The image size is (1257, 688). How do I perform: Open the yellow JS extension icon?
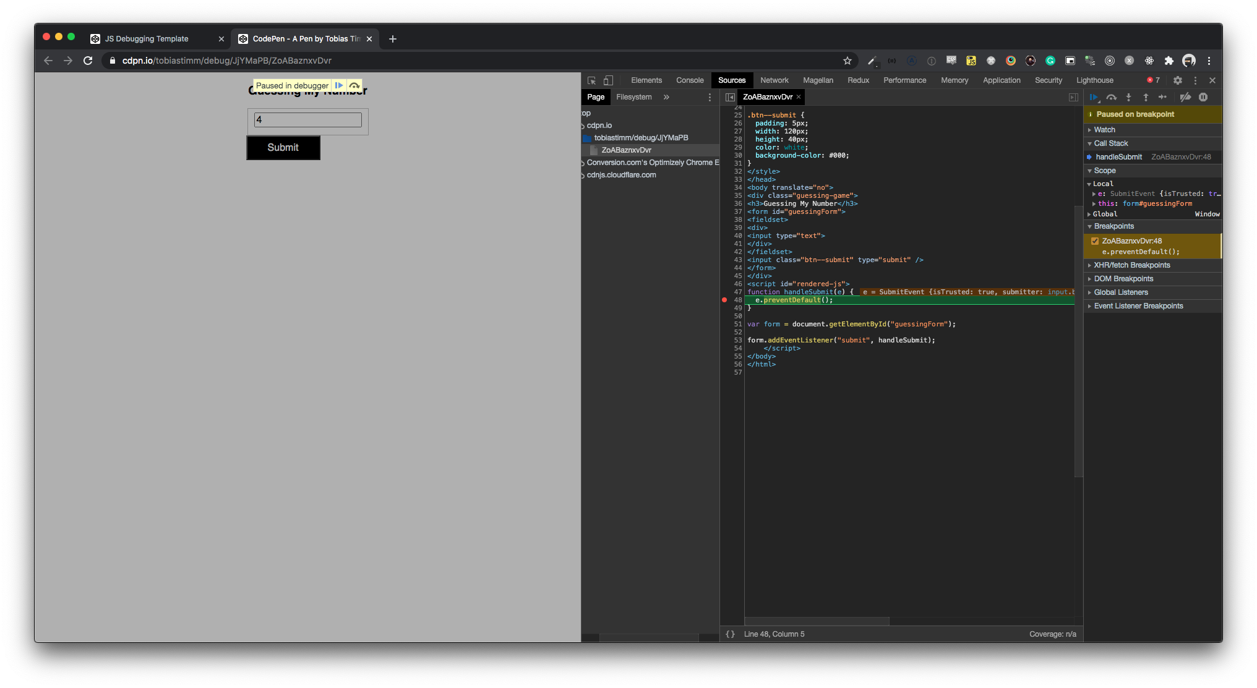(971, 61)
